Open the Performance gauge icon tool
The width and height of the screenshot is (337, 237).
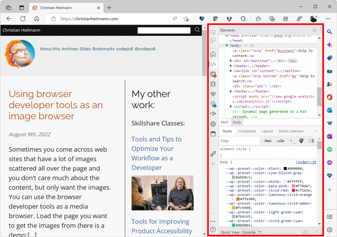tap(213, 114)
